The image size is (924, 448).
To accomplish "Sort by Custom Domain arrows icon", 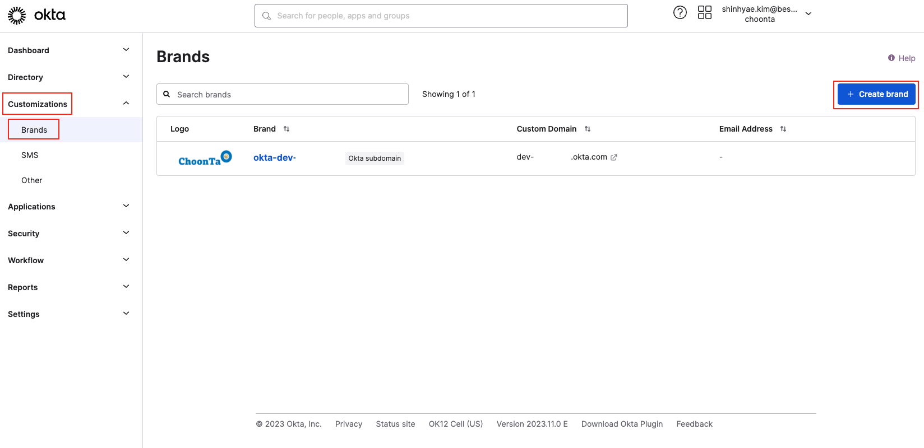I will (x=588, y=129).
